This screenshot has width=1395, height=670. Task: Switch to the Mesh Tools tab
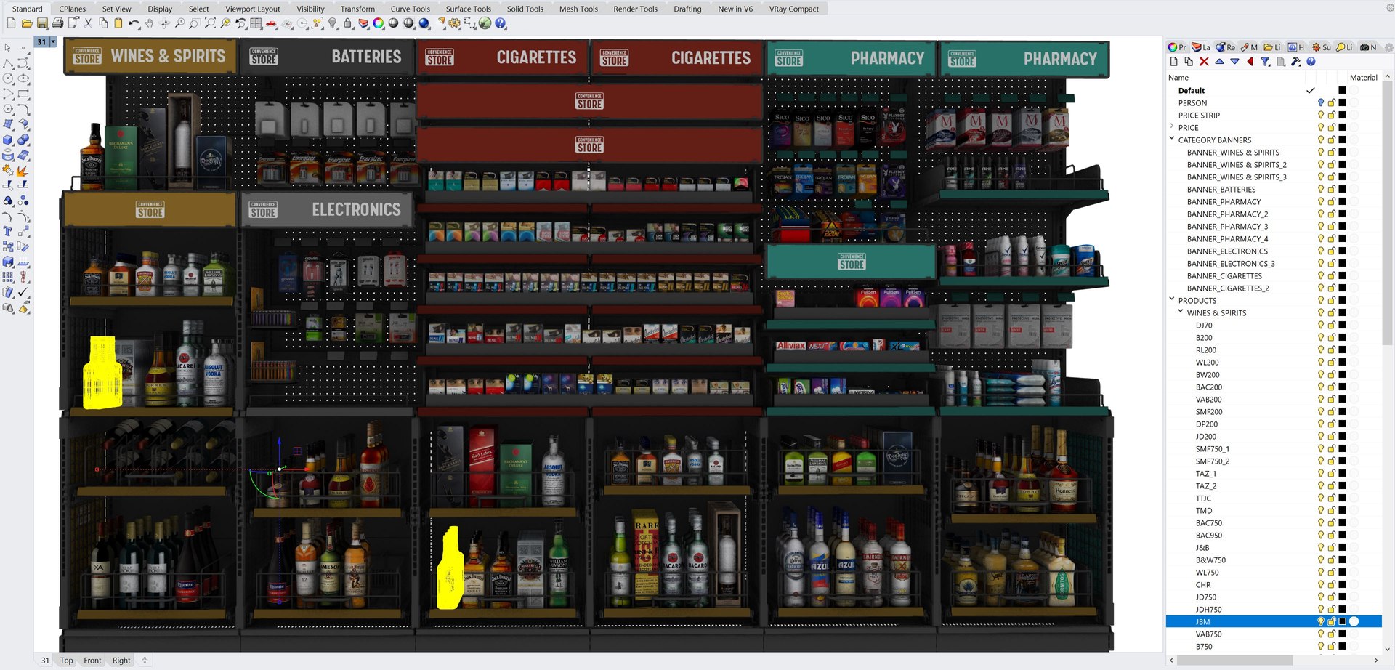coord(578,9)
